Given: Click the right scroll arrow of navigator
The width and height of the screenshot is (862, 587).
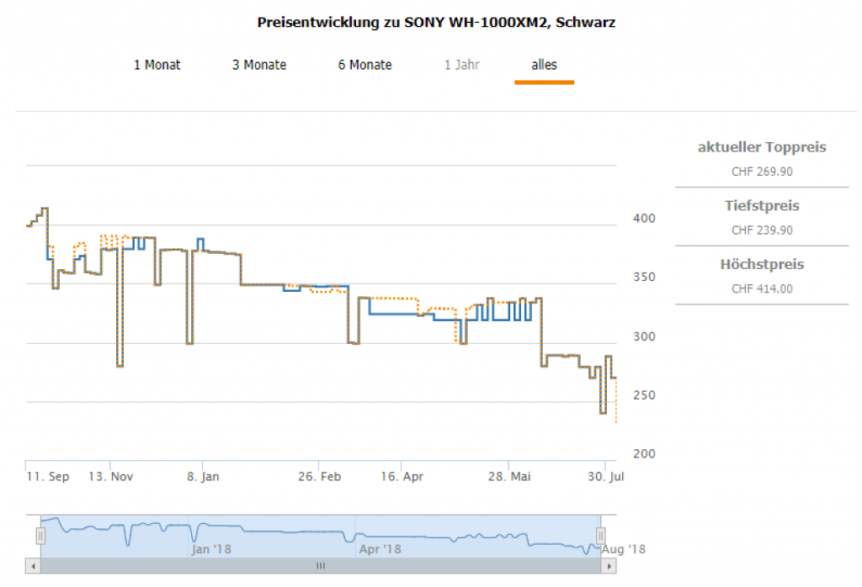Looking at the screenshot, I should pyautogui.click(x=609, y=567).
